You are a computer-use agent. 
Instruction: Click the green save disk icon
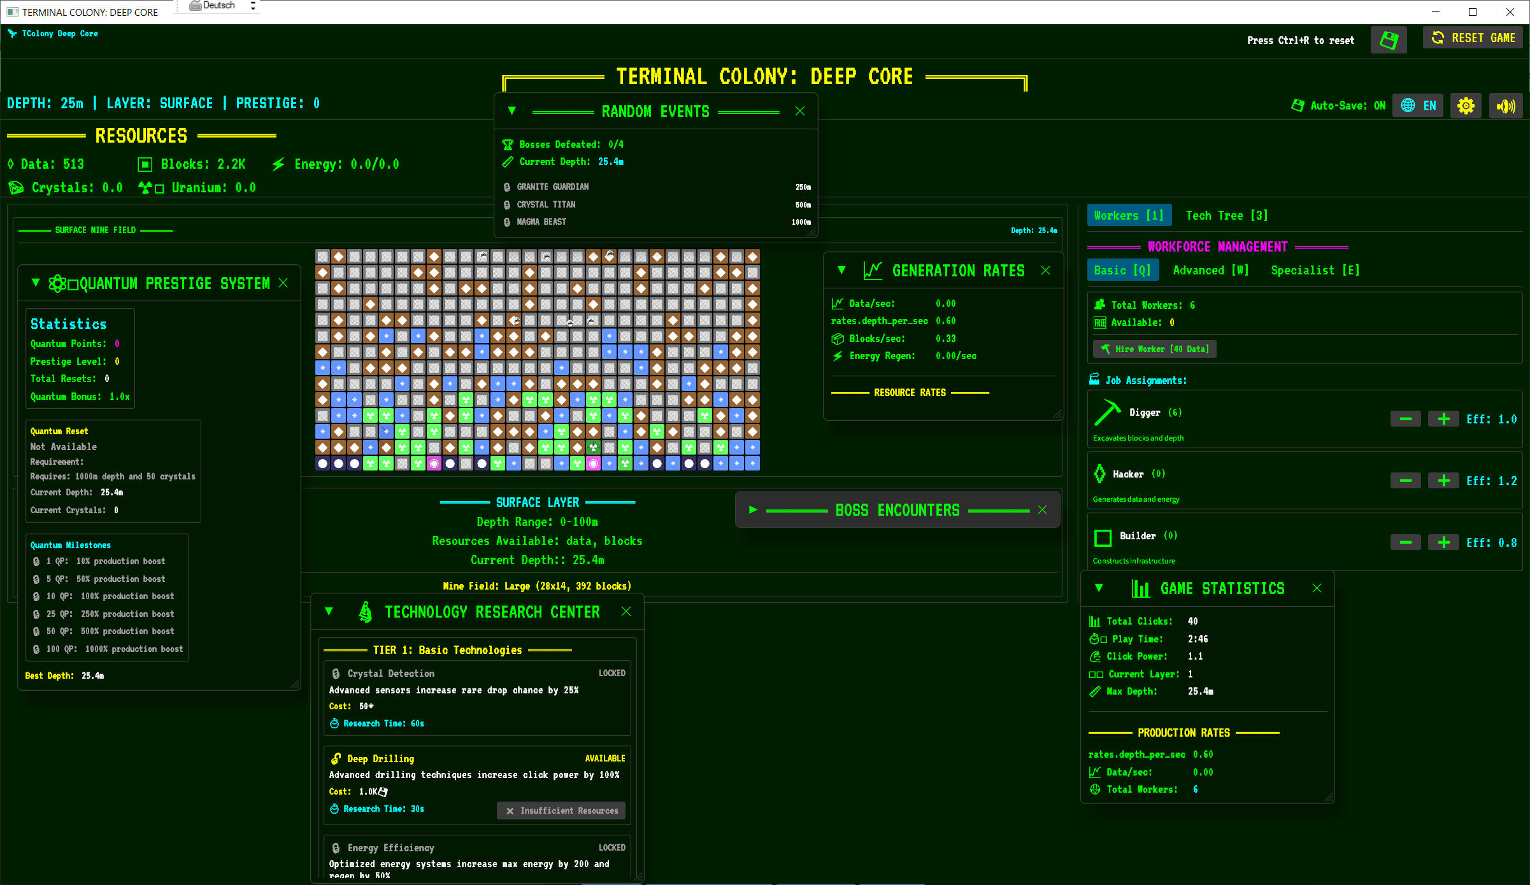[1389, 40]
